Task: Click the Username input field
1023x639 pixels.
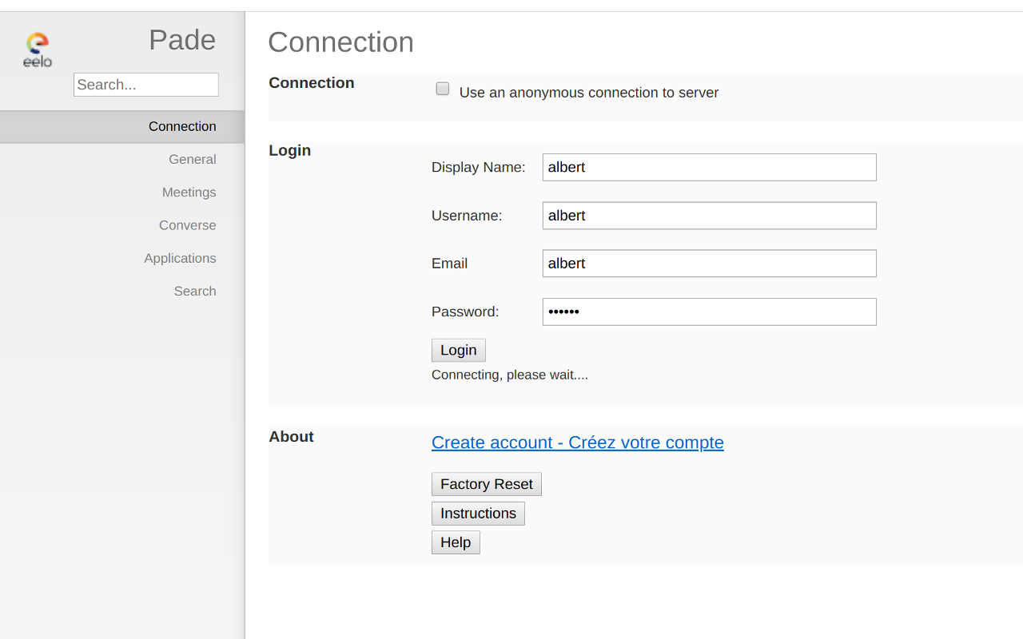Action: point(709,215)
